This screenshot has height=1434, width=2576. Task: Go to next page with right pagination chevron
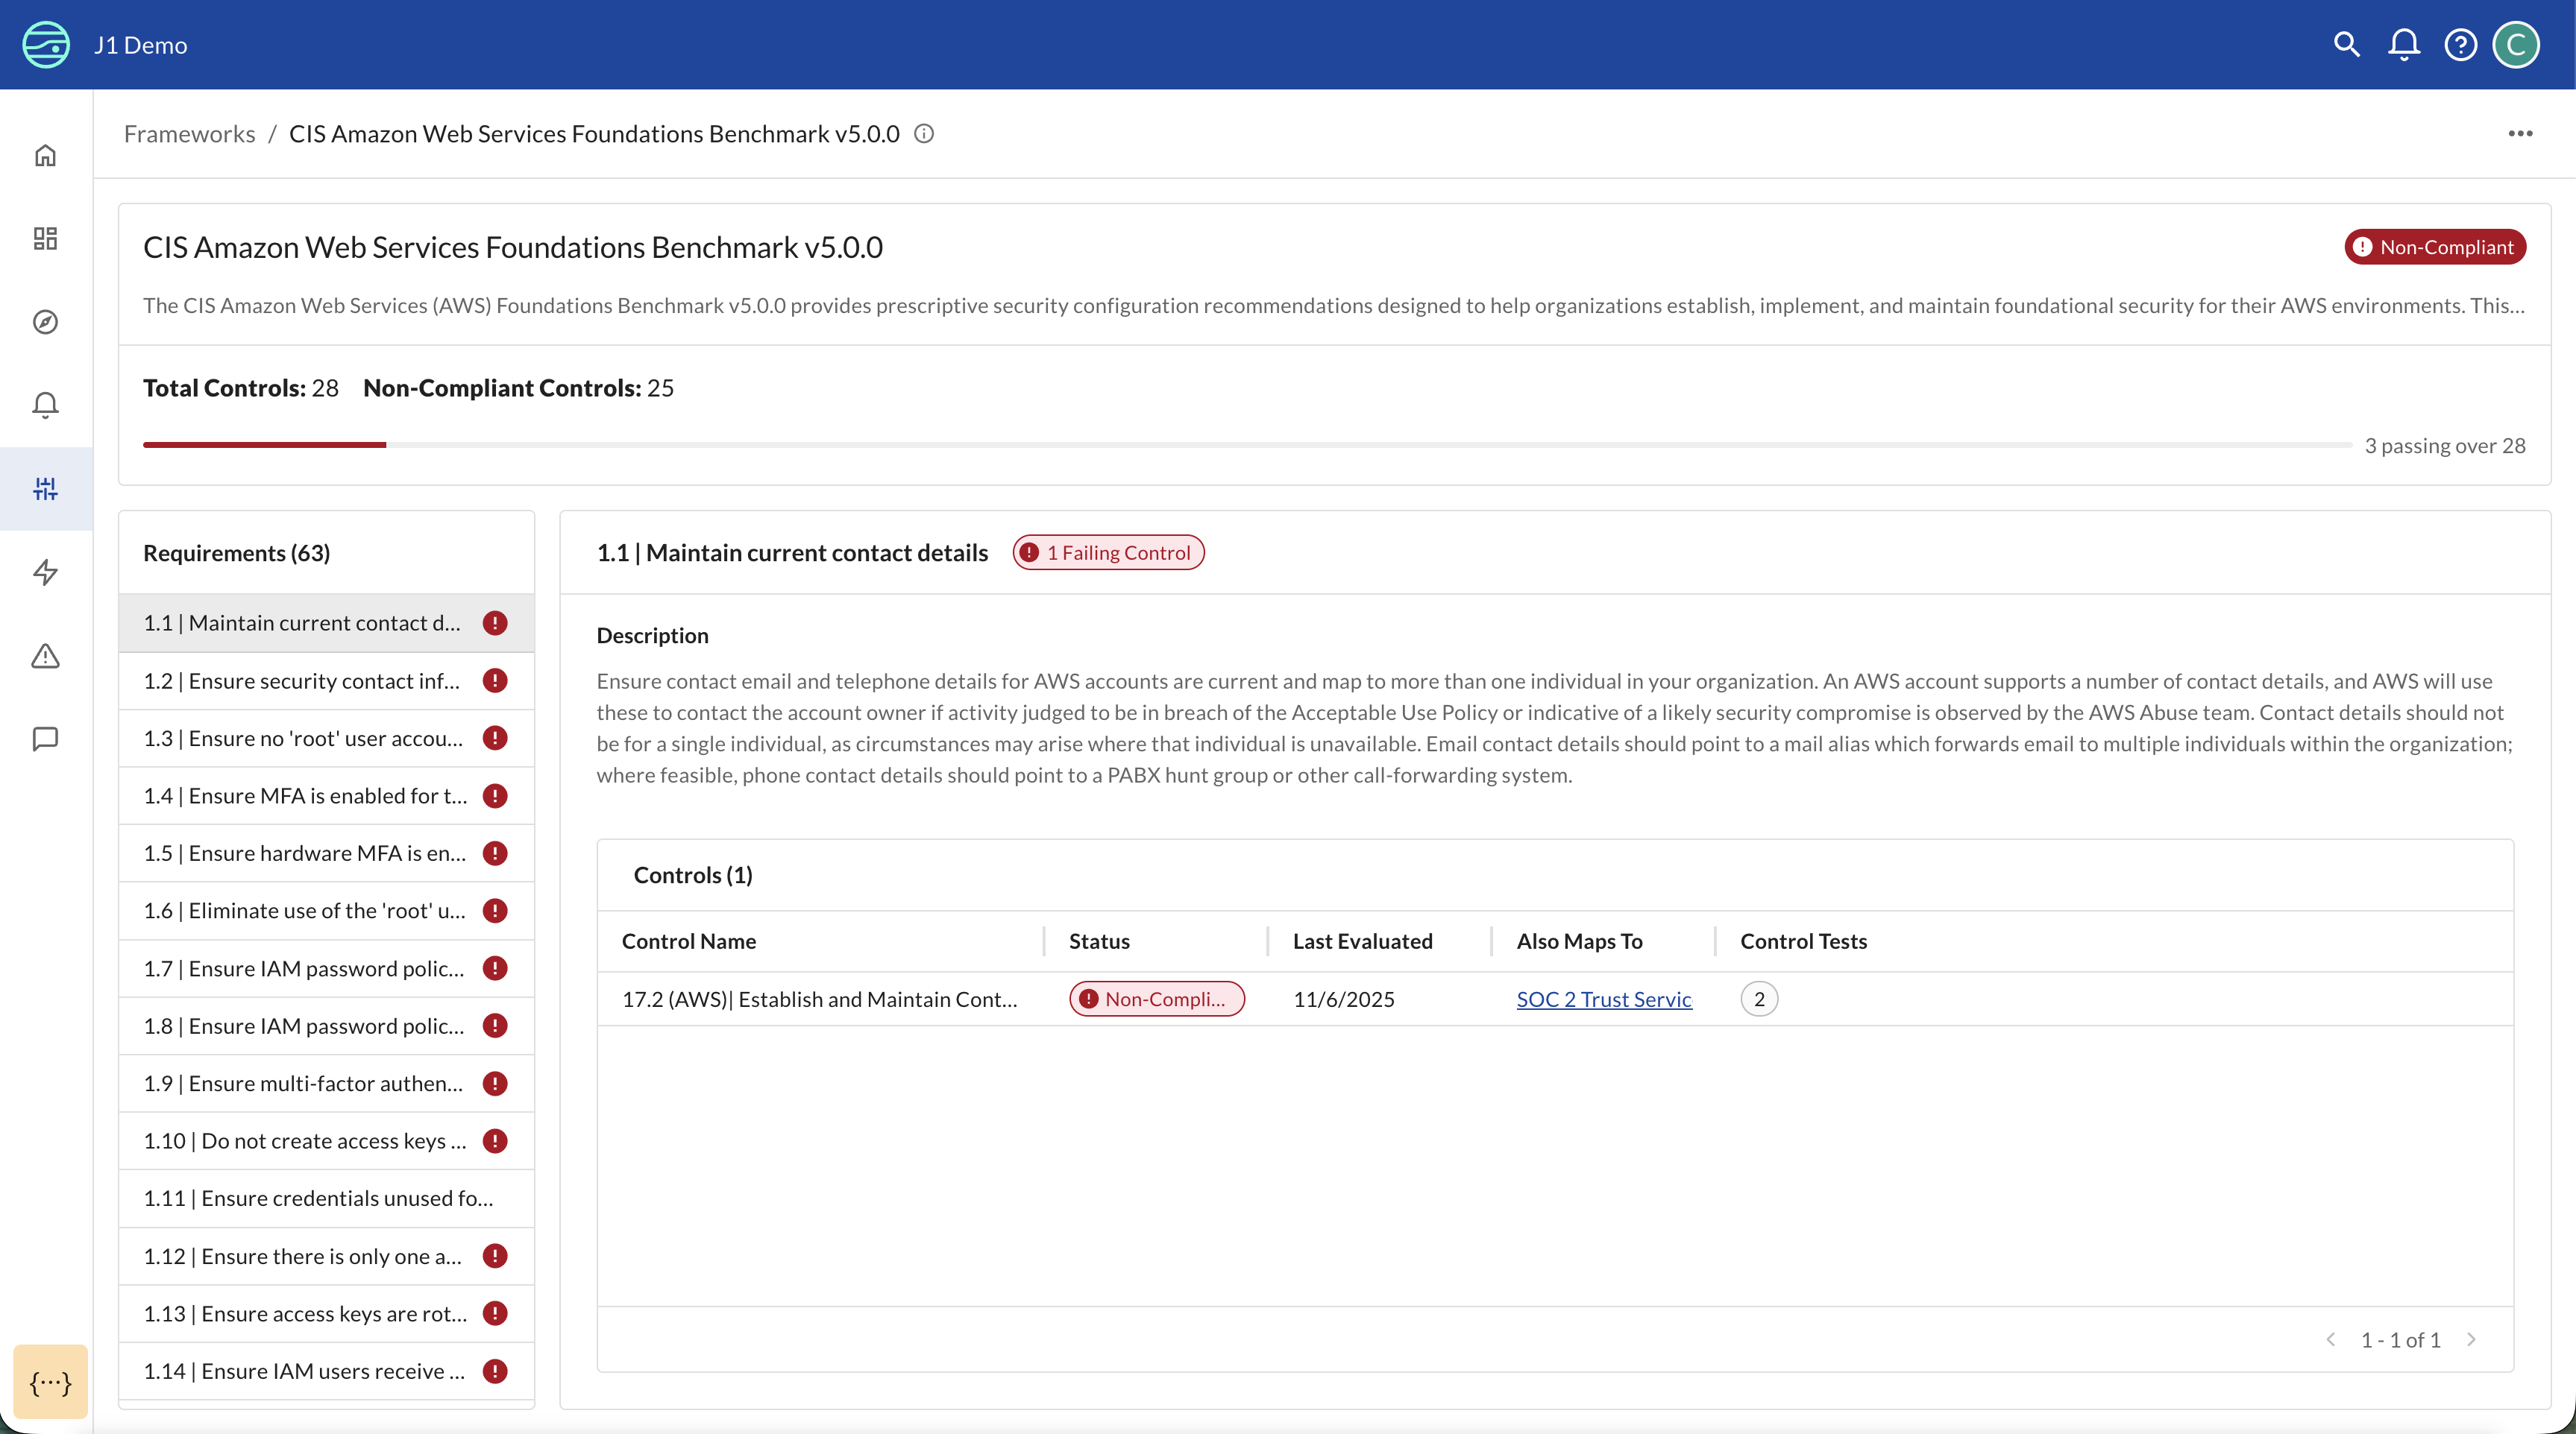click(2473, 1339)
